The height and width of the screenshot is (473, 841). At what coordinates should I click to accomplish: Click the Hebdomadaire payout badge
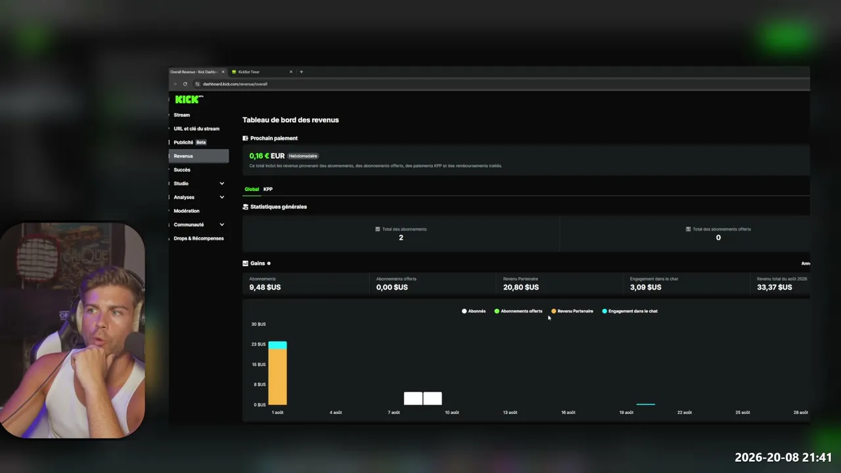pyautogui.click(x=303, y=156)
